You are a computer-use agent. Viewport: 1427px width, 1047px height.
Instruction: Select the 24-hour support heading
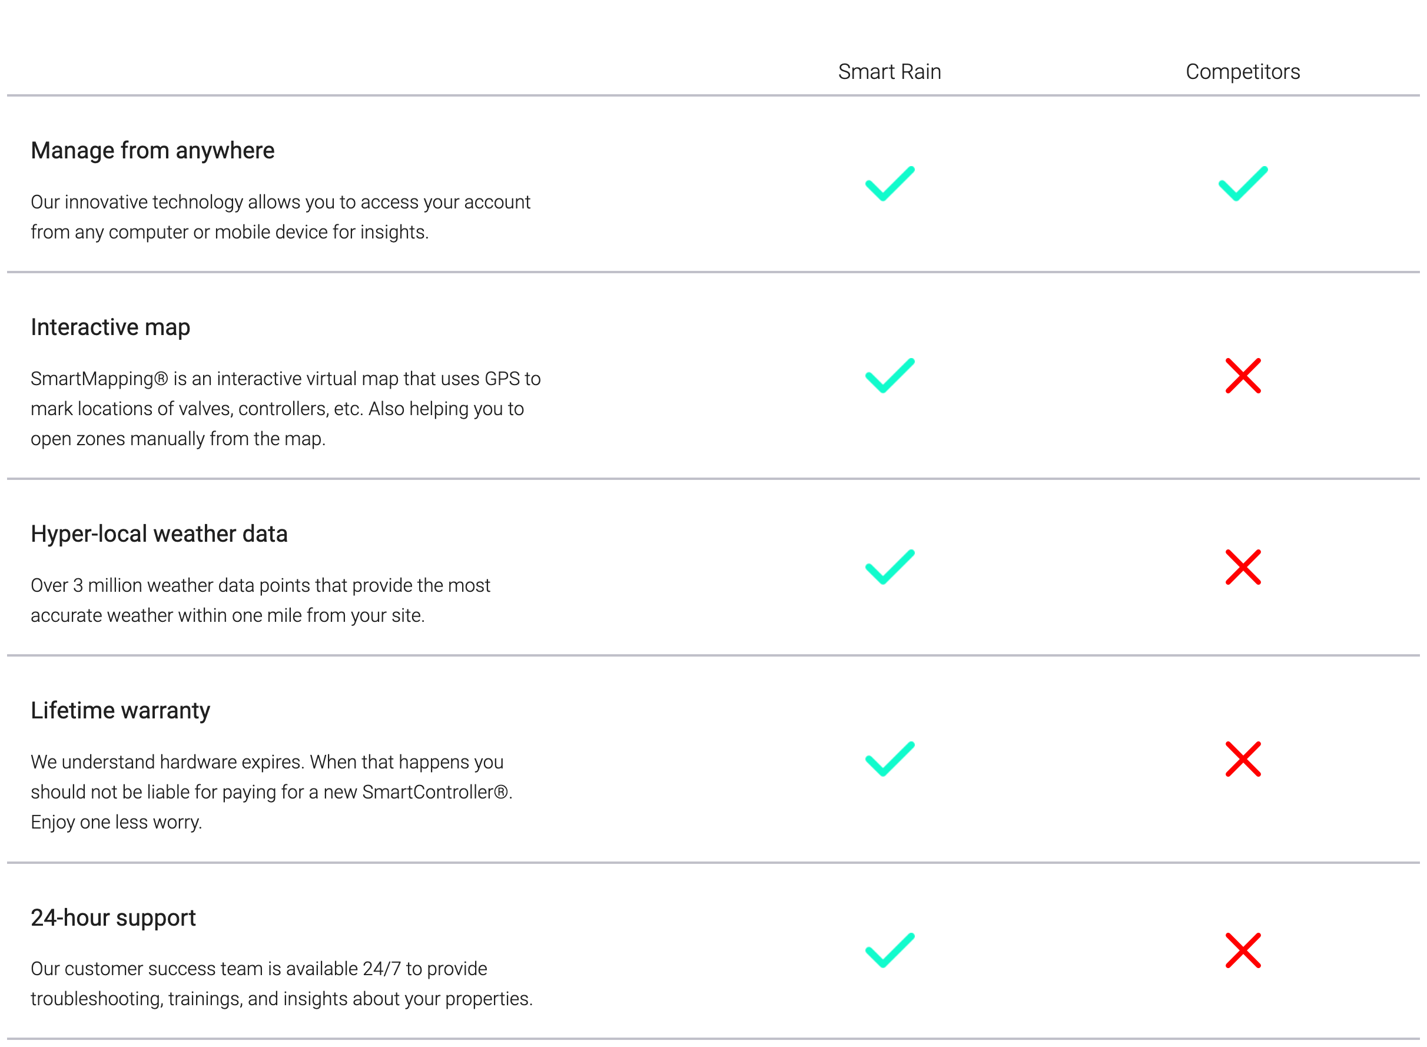tap(114, 919)
